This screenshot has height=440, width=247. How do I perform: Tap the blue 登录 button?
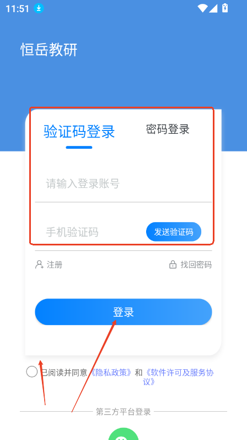[x=123, y=312]
